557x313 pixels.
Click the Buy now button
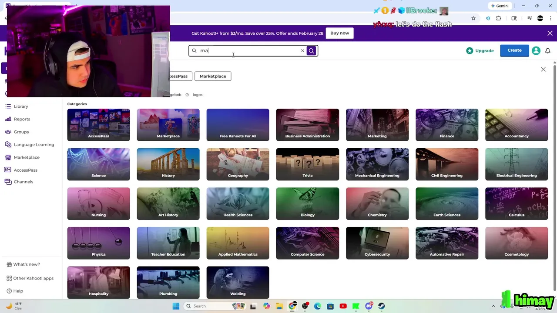coord(339,33)
